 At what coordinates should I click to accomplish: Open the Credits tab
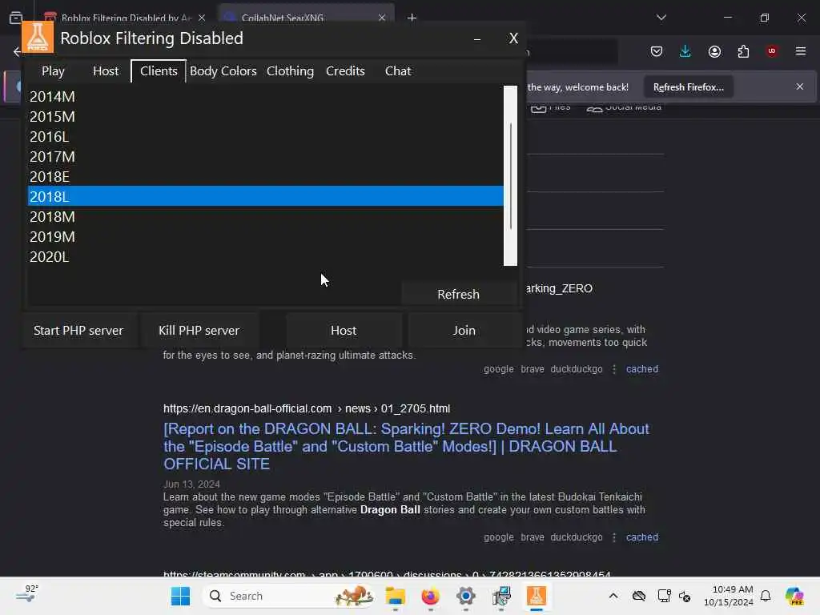[345, 70]
